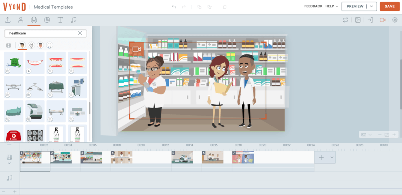Open the Help dropdown menu
The height and width of the screenshot is (195, 402).
point(332,6)
